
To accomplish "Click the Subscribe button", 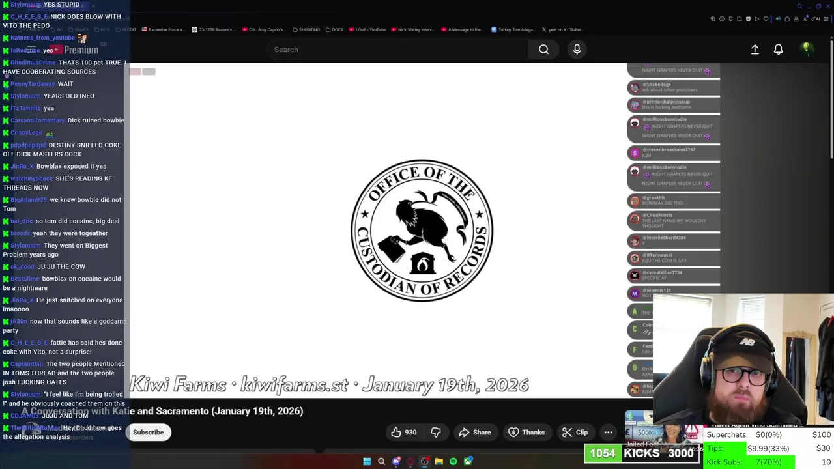I will pos(149,433).
